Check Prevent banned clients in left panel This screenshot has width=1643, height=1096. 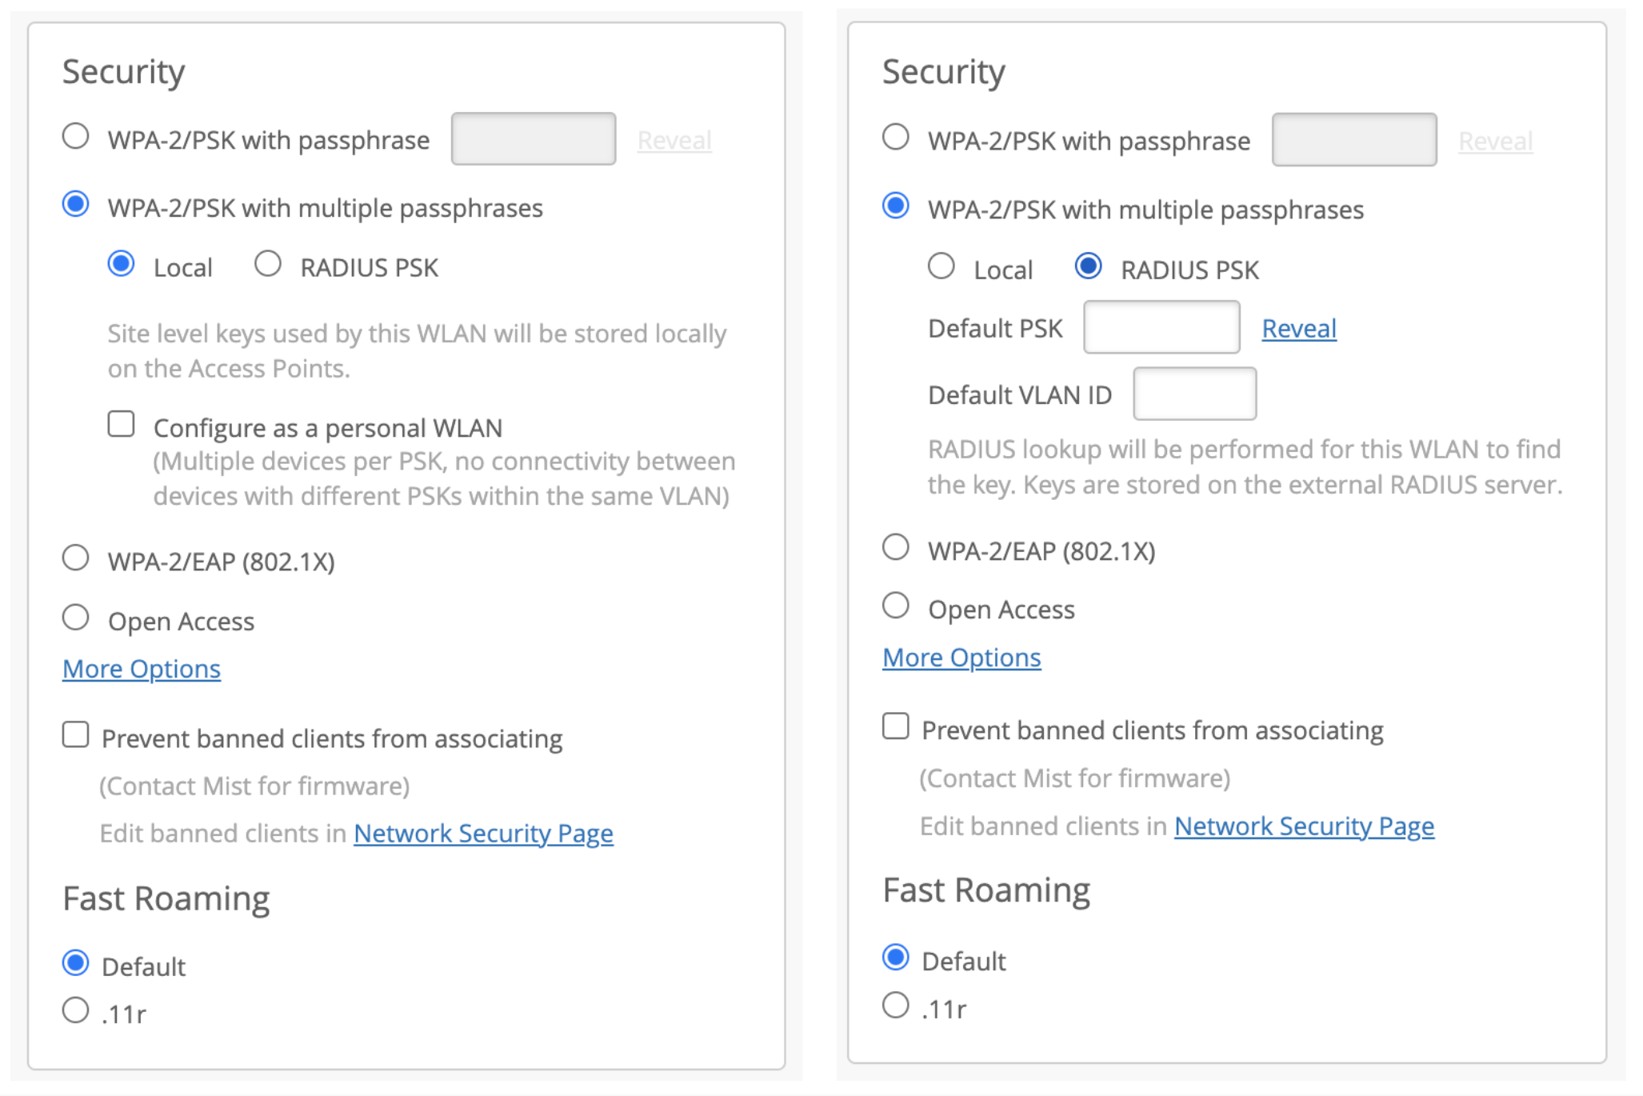click(x=76, y=734)
